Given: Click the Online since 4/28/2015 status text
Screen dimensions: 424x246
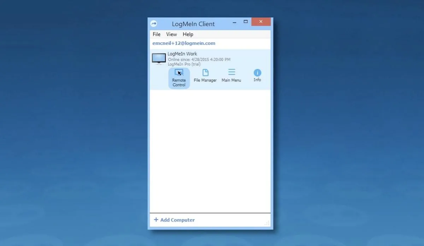Looking at the screenshot, I should (x=199, y=60).
